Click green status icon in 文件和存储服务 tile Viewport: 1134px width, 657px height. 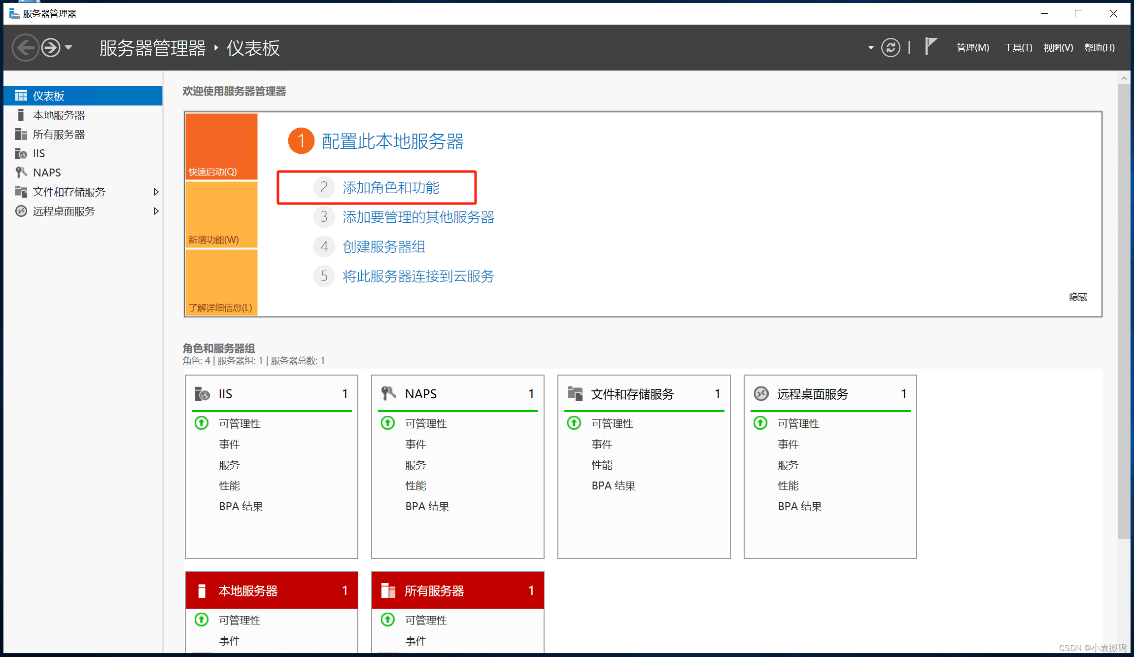pyautogui.click(x=574, y=423)
